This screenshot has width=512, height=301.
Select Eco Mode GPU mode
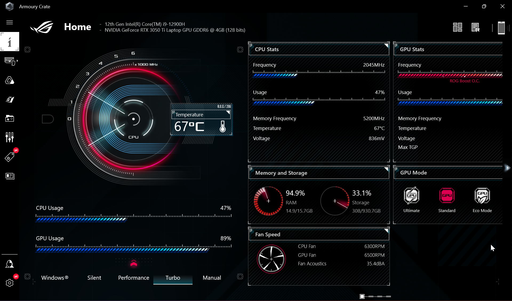(x=482, y=200)
